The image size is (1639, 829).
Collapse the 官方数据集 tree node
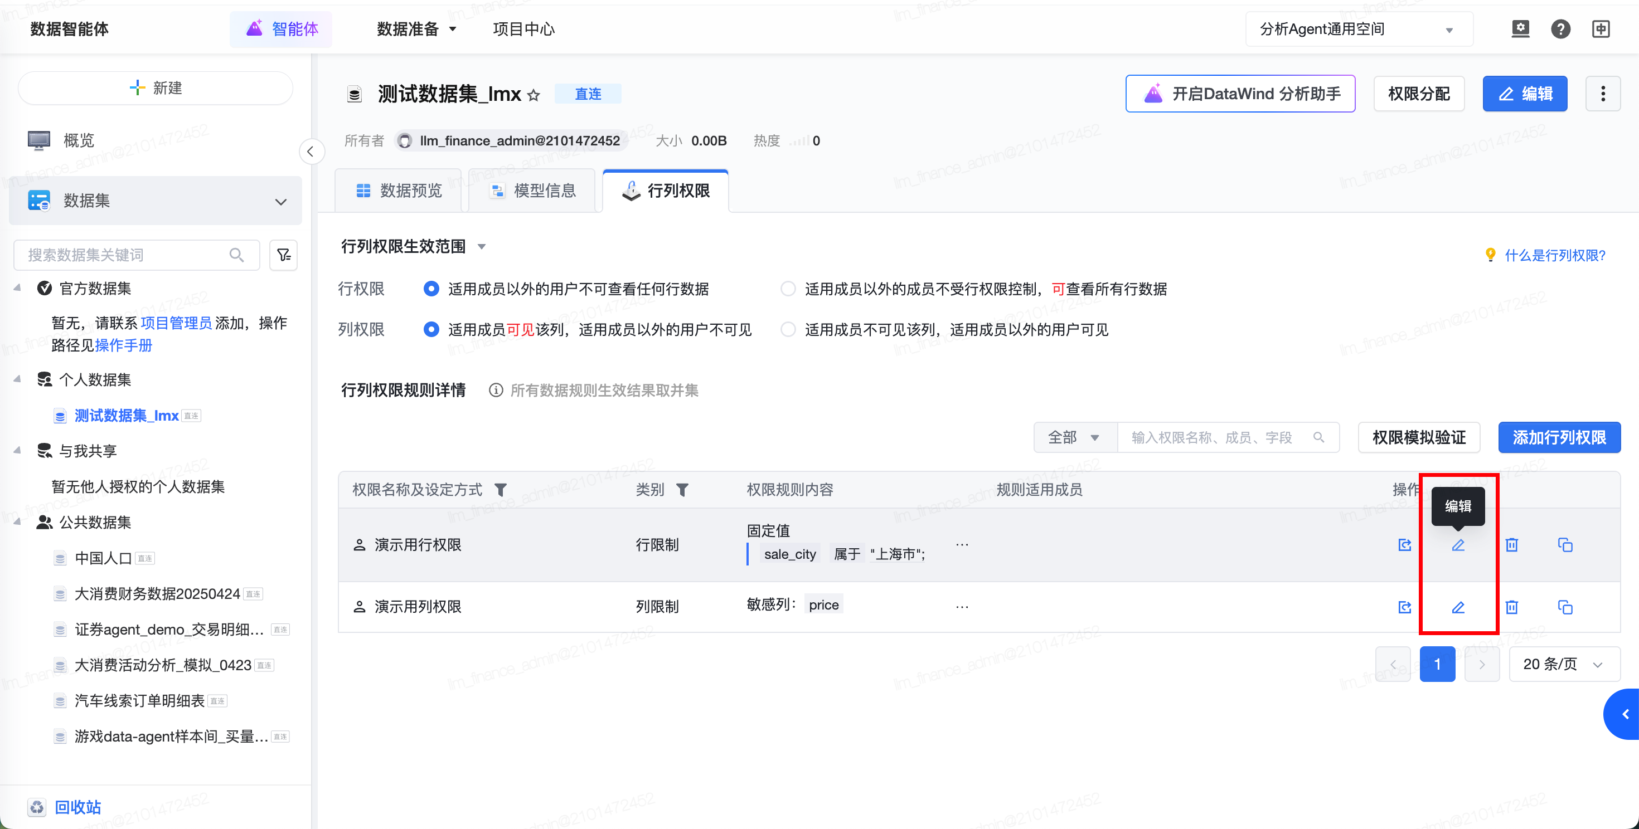17,288
